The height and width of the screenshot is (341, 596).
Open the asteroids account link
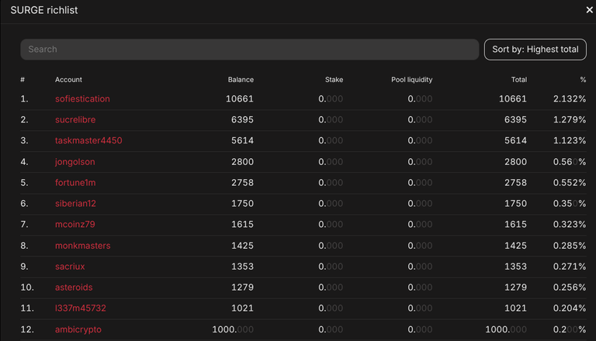click(x=74, y=288)
